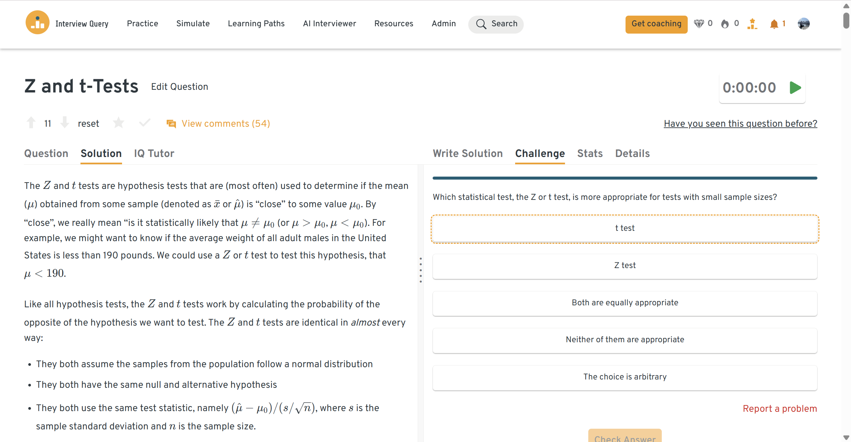Open View comments (54) link
851x442 pixels.
(x=225, y=124)
